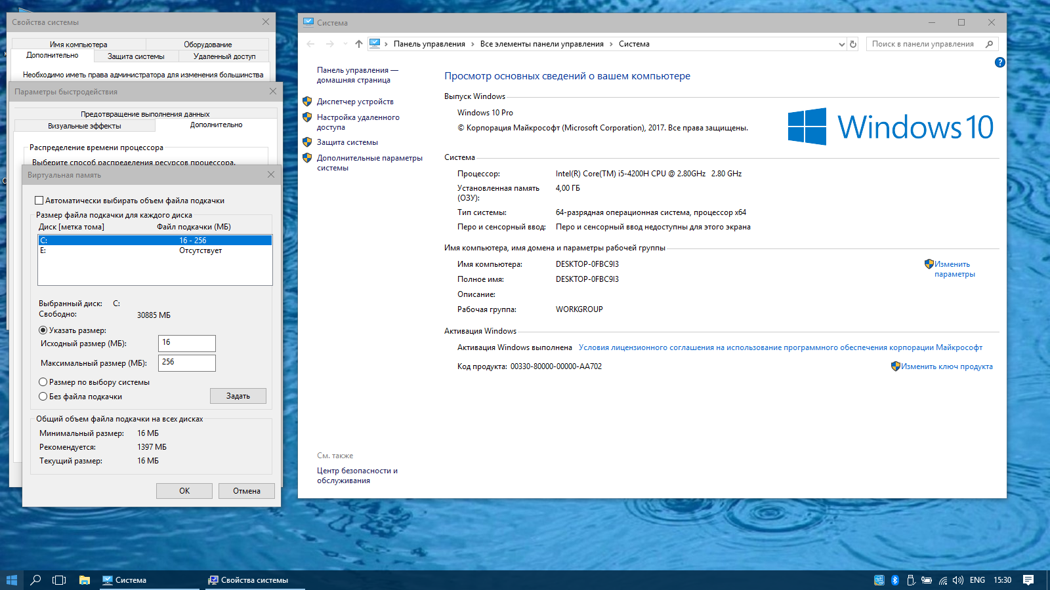Open Microsoft license terms link
Viewport: 1050px width, 590px height.
pos(780,347)
